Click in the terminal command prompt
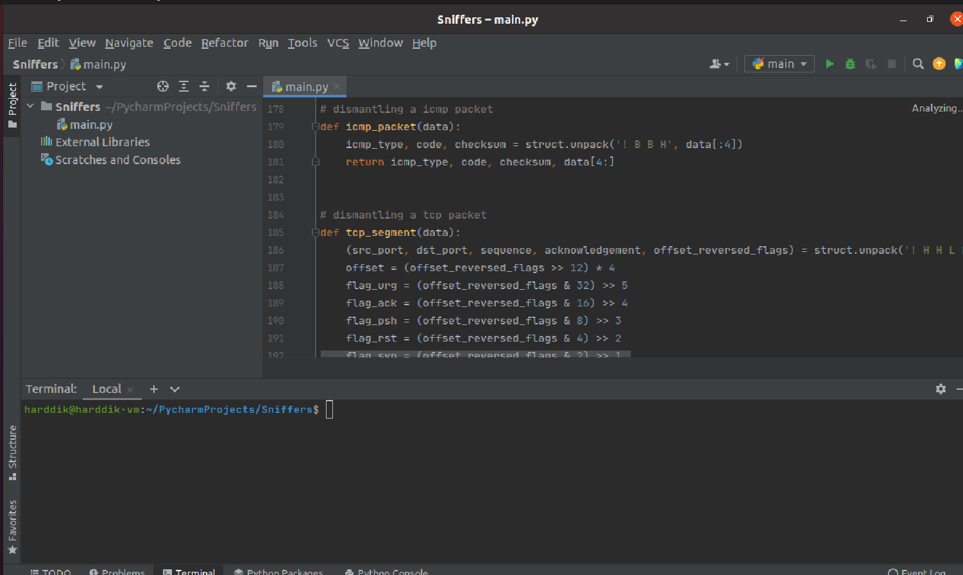This screenshot has width=963, height=575. click(329, 409)
